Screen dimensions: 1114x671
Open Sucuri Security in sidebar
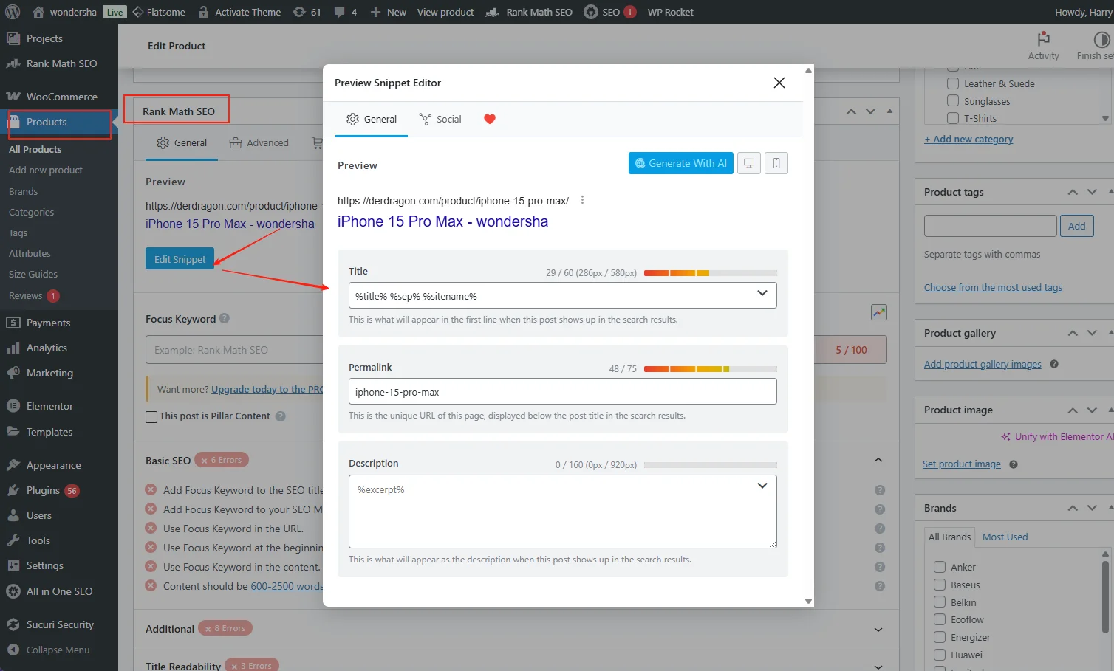pyautogui.click(x=59, y=624)
